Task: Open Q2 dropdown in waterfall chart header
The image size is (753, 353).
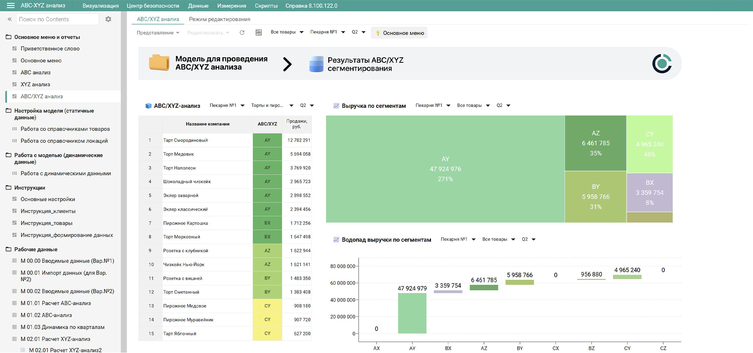Action: click(528, 239)
